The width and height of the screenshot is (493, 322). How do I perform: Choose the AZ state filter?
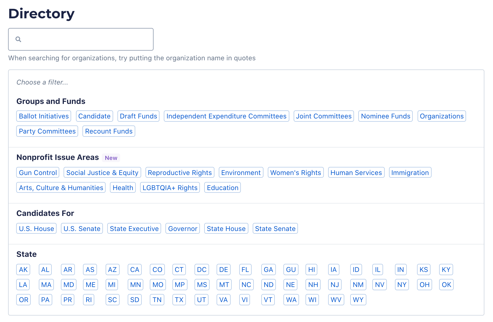point(112,269)
